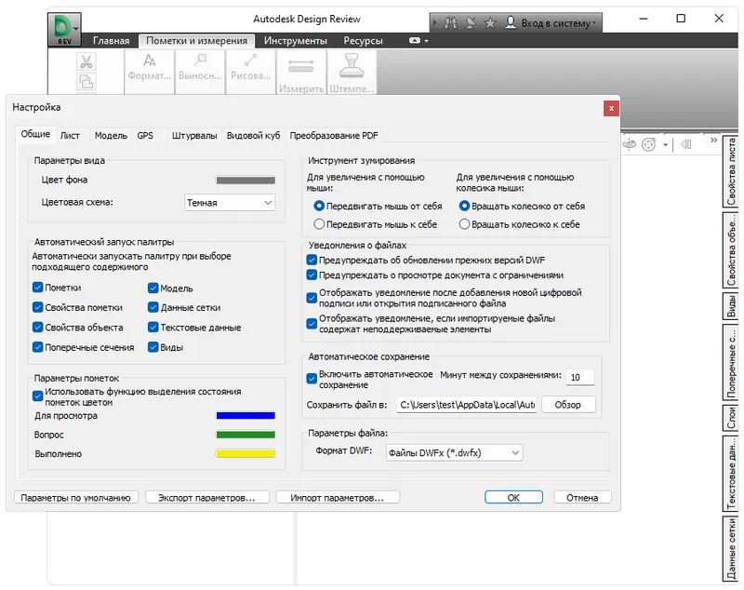Click the Обзор browse button
Screen dimensions: 744x590
tap(568, 405)
